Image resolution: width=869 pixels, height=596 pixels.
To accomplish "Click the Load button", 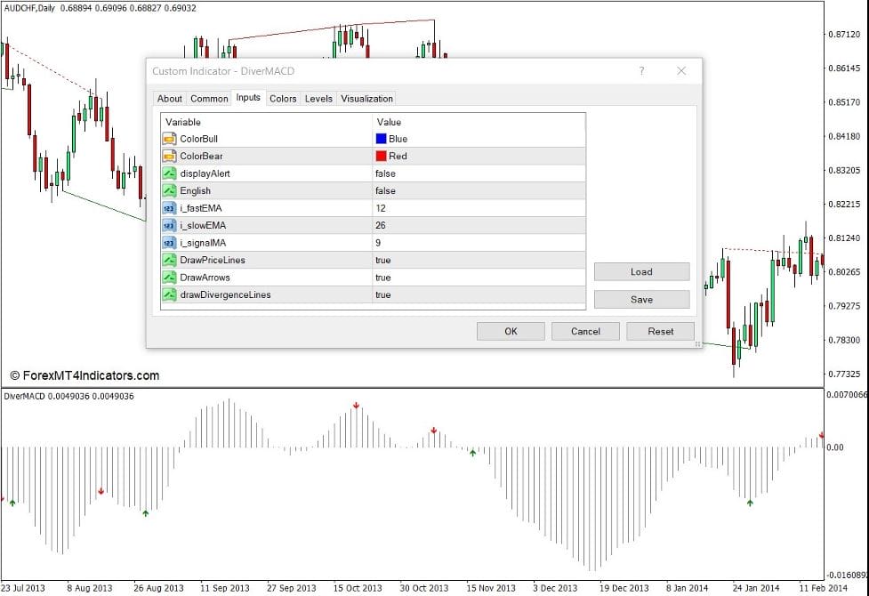I will tap(641, 271).
